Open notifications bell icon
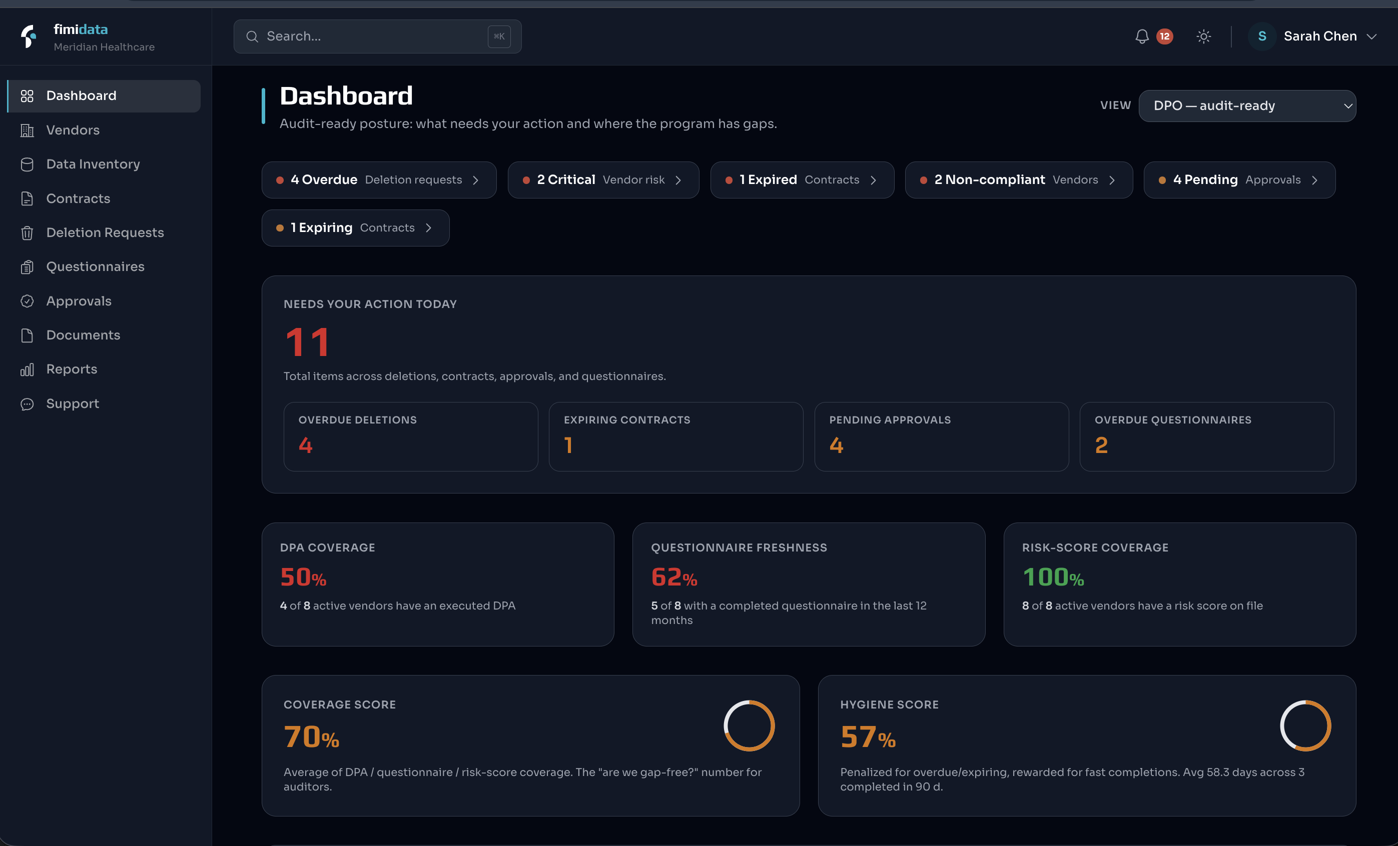Screen dimensions: 1398x846 [x=1141, y=36]
